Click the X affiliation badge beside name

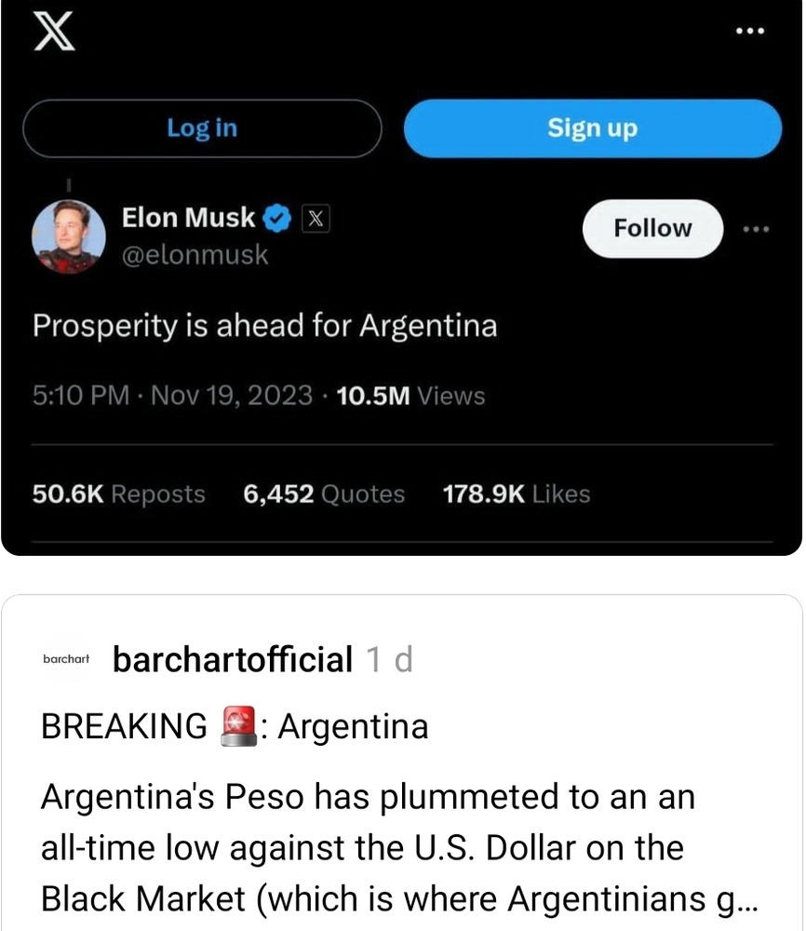tap(316, 219)
